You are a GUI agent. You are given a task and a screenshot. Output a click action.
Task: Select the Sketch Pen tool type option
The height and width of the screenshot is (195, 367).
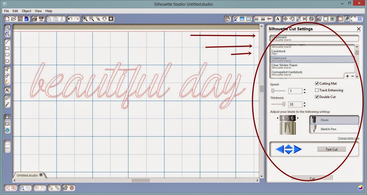click(x=334, y=129)
